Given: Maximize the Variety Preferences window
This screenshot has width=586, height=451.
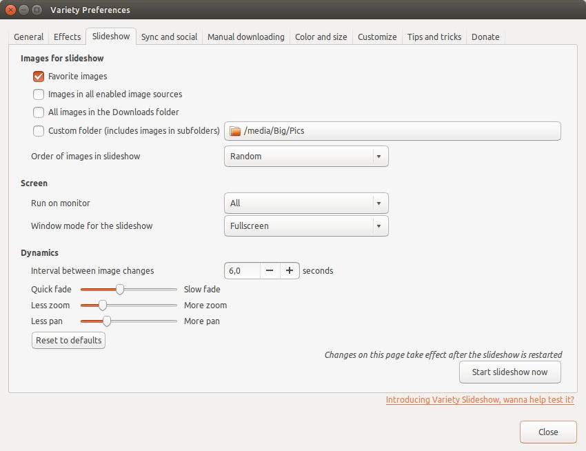Looking at the screenshot, I should pyautogui.click(x=37, y=10).
